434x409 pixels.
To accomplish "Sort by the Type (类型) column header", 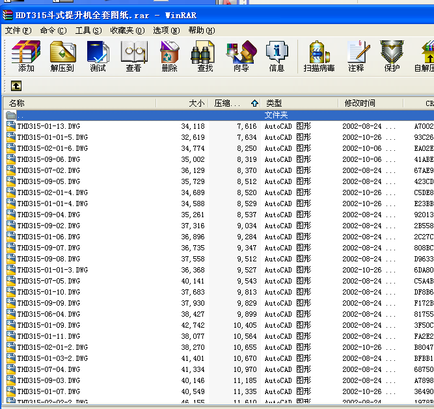I will (299, 103).
